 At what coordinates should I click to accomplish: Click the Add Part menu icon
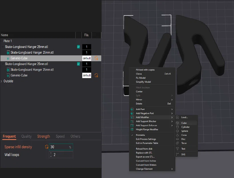[x=132, y=109]
